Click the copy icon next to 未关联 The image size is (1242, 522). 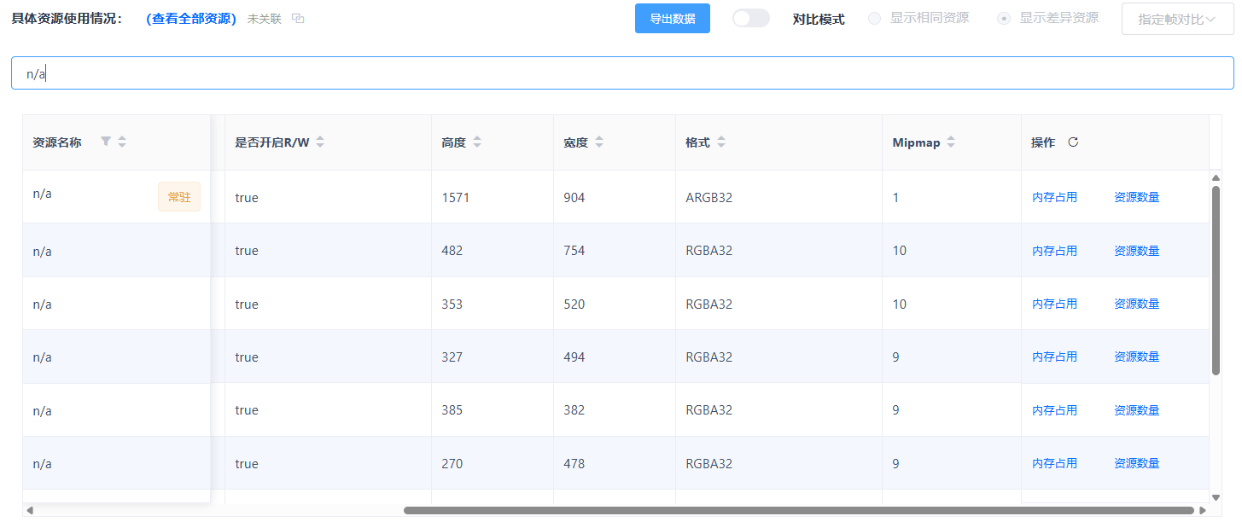tap(298, 19)
